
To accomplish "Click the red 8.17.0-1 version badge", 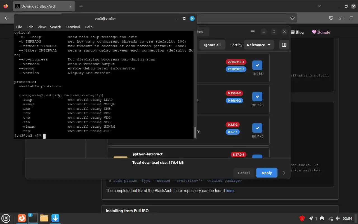I will [x=239, y=155].
